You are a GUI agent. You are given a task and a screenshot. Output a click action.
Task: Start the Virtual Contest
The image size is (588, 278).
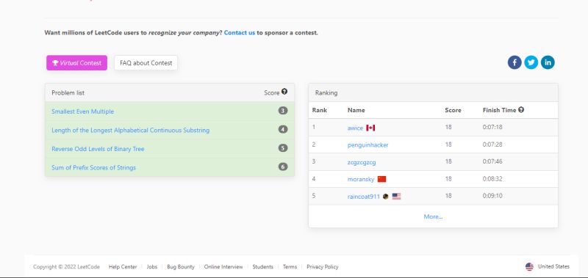coord(77,63)
